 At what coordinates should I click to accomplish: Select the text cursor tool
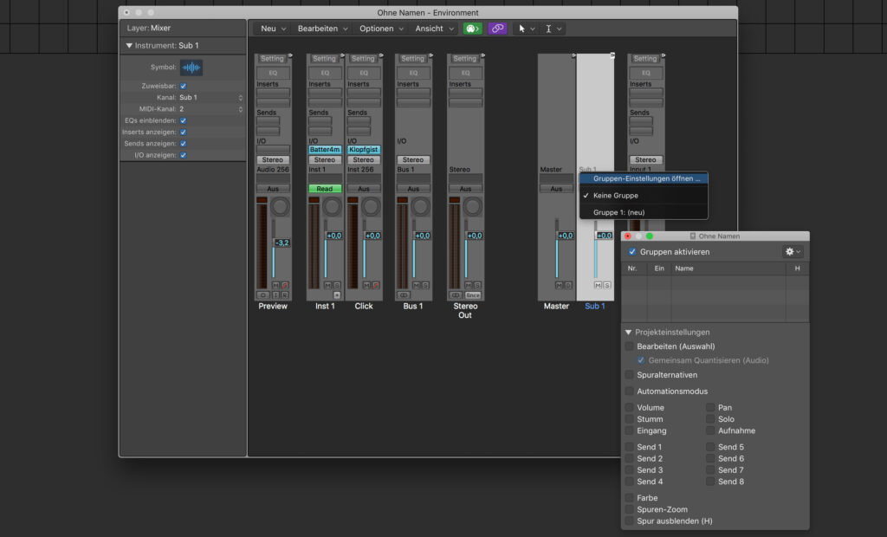pyautogui.click(x=548, y=29)
